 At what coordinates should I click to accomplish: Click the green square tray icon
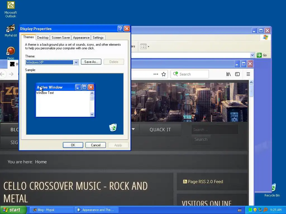pyautogui.click(x=250, y=210)
